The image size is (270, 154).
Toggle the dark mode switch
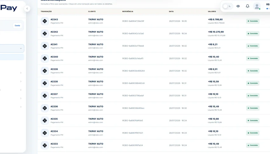pyautogui.click(x=227, y=6)
